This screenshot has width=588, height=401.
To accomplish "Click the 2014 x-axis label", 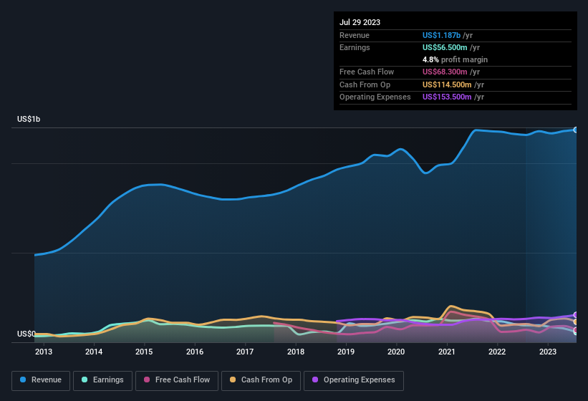I will click(x=94, y=352).
